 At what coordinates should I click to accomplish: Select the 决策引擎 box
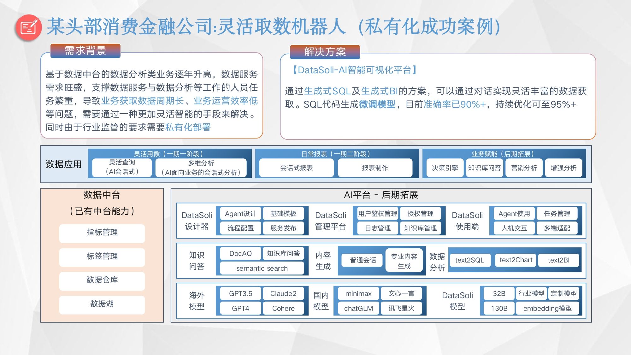point(445,168)
